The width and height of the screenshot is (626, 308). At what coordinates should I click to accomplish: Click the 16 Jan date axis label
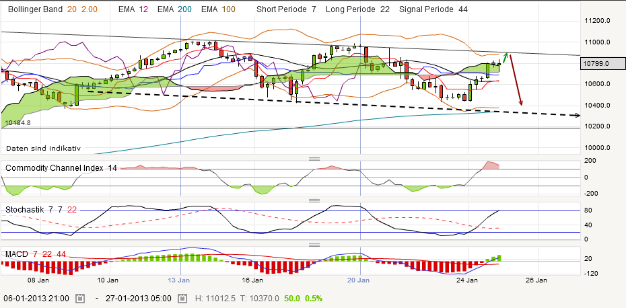click(x=252, y=280)
